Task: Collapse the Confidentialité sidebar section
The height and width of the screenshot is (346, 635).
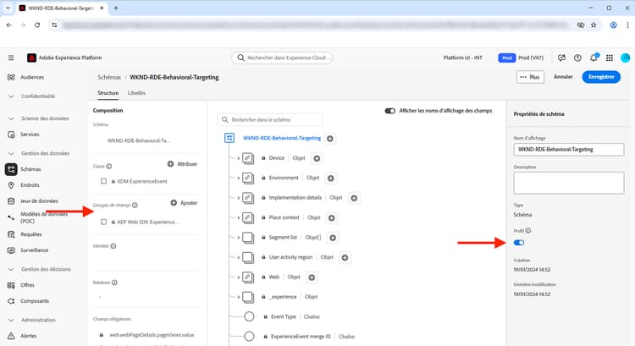Action: click(x=11, y=96)
